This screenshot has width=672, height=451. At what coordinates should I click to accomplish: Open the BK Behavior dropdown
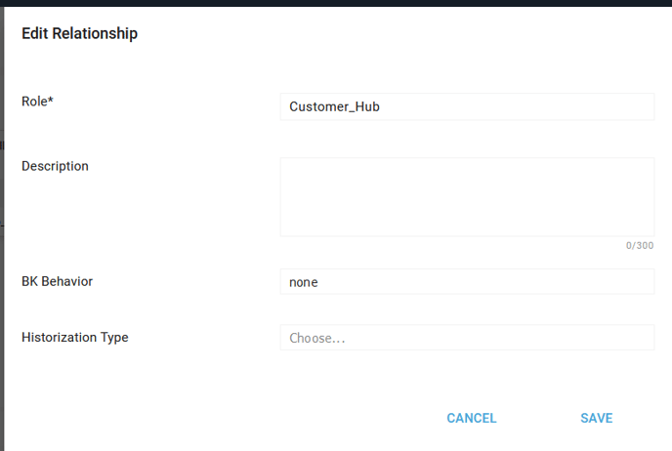[467, 282]
